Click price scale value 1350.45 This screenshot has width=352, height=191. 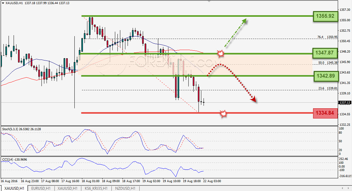pyautogui.click(x=345, y=41)
